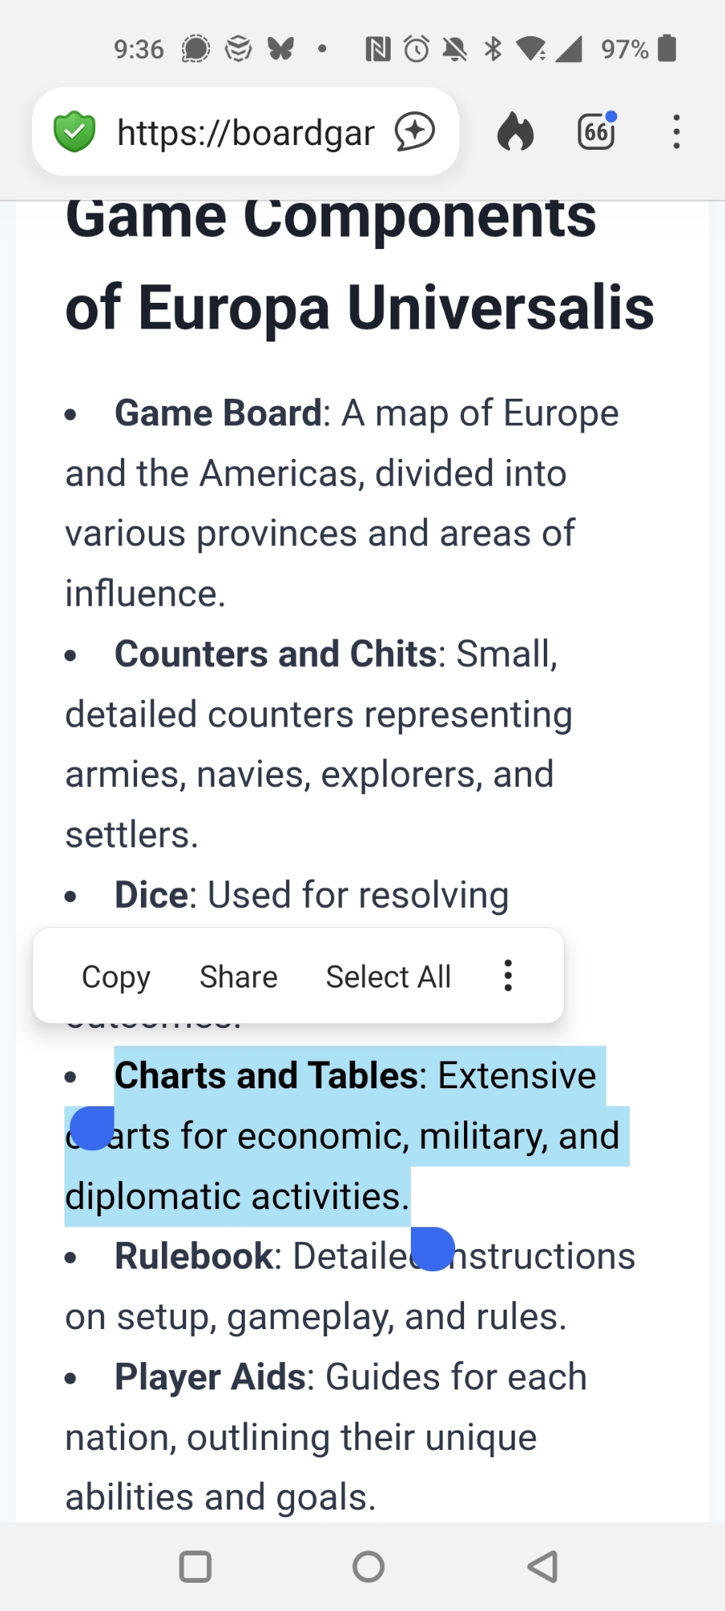The width and height of the screenshot is (725, 1611).
Task: Share the selected text
Action: click(238, 976)
